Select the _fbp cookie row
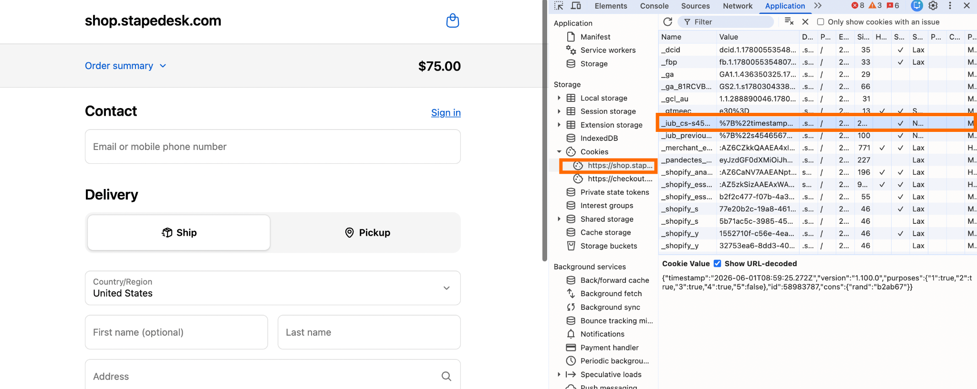This screenshot has height=389, width=977. [817, 62]
